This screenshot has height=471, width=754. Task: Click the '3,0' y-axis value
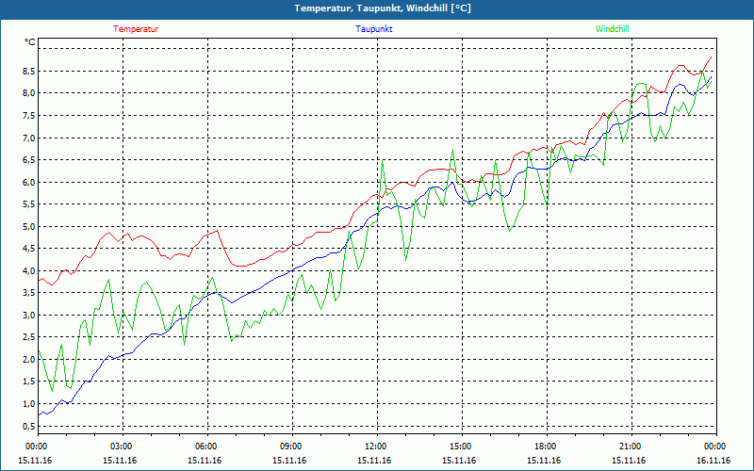point(29,316)
